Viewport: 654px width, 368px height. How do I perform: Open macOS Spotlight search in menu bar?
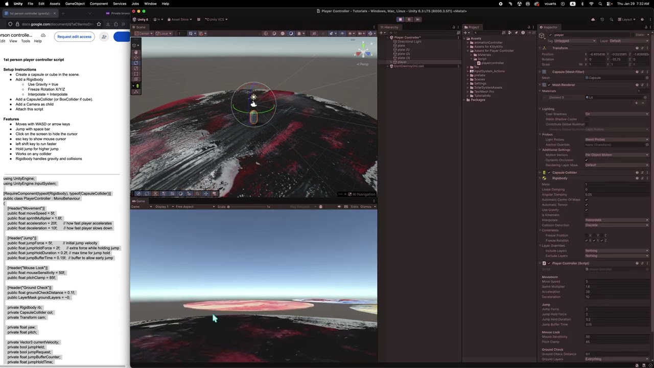pos(601,4)
